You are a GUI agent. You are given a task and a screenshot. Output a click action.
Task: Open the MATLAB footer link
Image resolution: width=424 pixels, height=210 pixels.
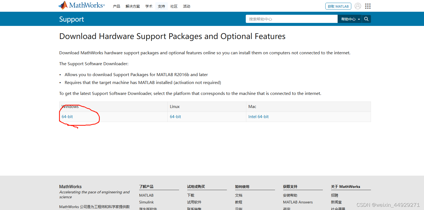(146, 195)
